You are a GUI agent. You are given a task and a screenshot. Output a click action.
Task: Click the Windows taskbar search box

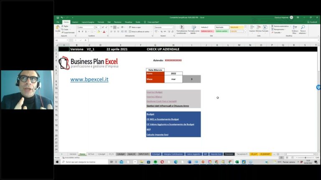coord(84,162)
